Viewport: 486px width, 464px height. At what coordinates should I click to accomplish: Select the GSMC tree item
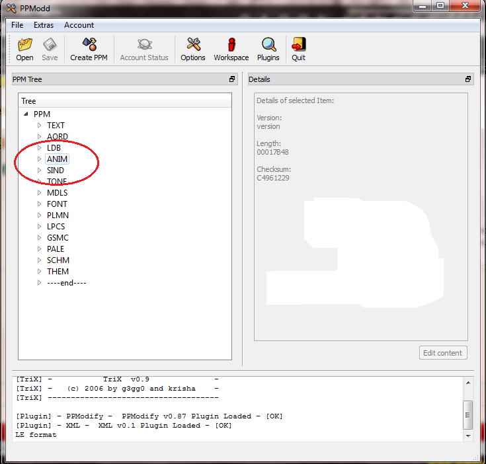58,237
